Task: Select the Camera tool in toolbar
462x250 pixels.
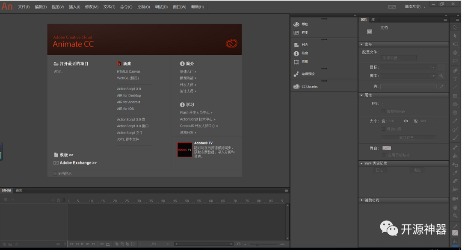Action: pos(455,199)
